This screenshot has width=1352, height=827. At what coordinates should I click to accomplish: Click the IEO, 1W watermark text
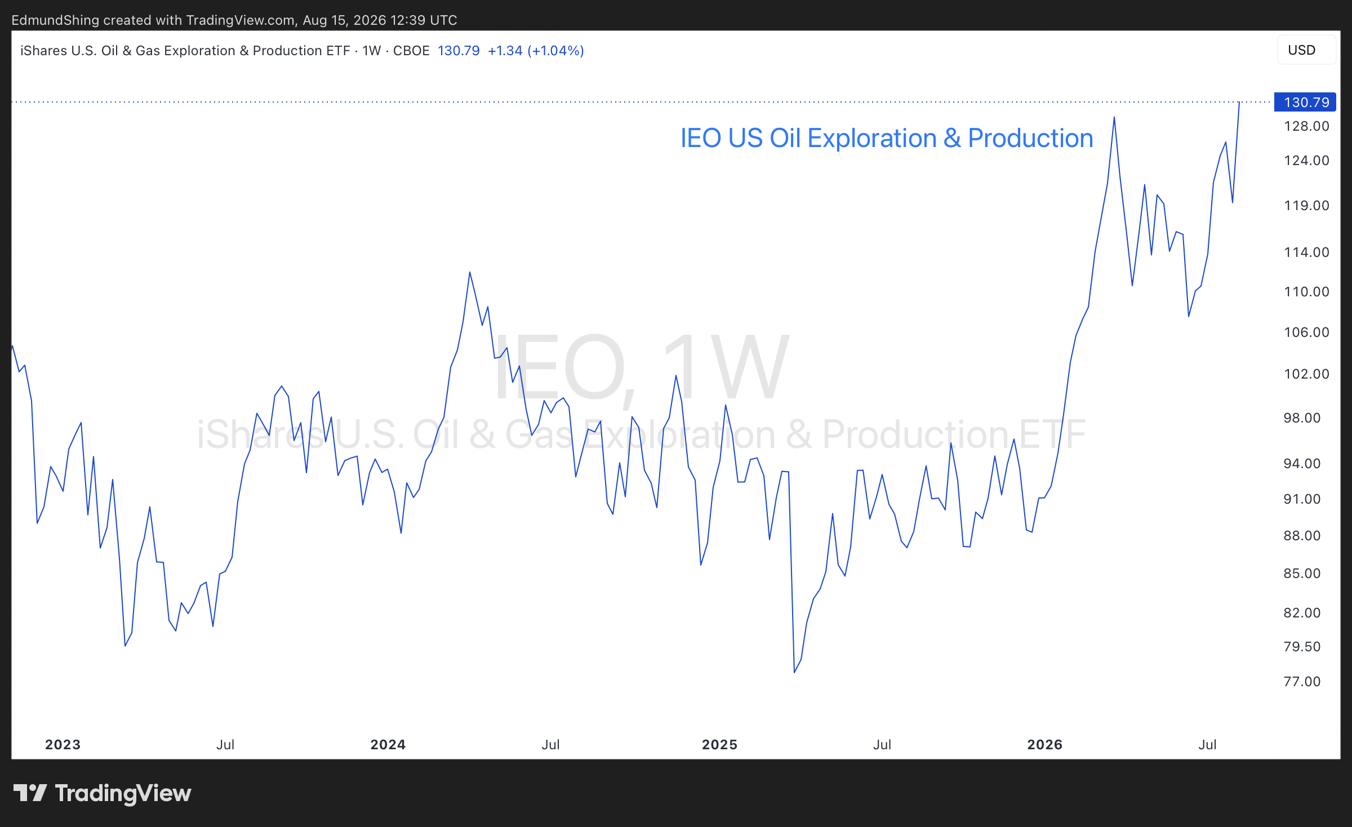pos(641,367)
